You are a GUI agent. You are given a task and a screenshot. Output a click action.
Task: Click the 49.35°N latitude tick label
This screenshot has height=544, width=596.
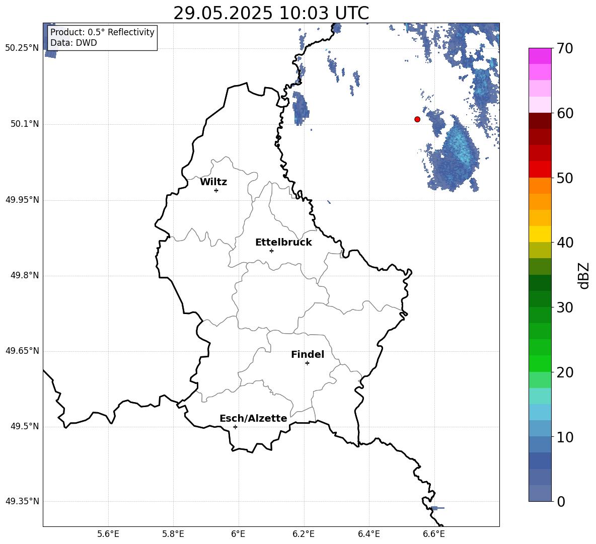tap(22, 501)
